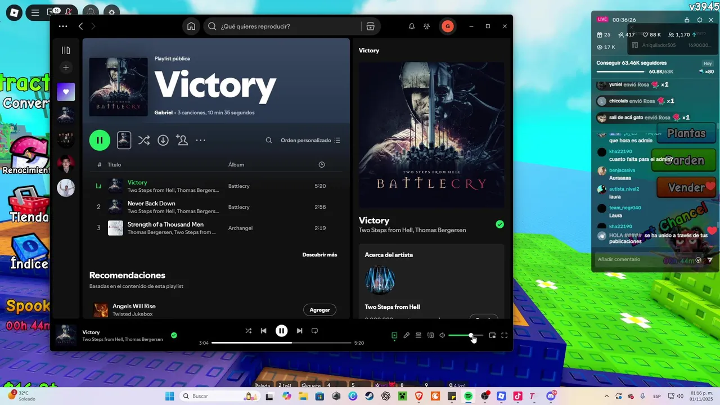Play Never Back Down track row
This screenshot has width=720, height=405.
pyautogui.click(x=216, y=207)
